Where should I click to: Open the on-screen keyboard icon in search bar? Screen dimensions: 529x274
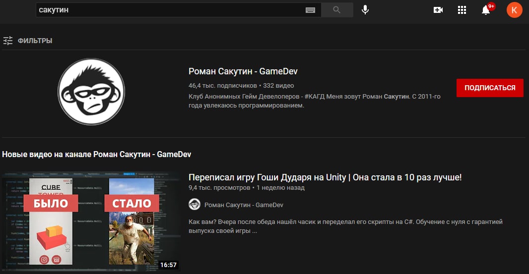tap(310, 10)
